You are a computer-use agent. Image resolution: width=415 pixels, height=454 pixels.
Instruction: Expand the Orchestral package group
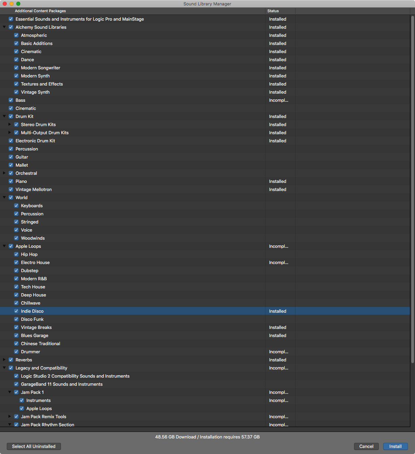coord(4,173)
